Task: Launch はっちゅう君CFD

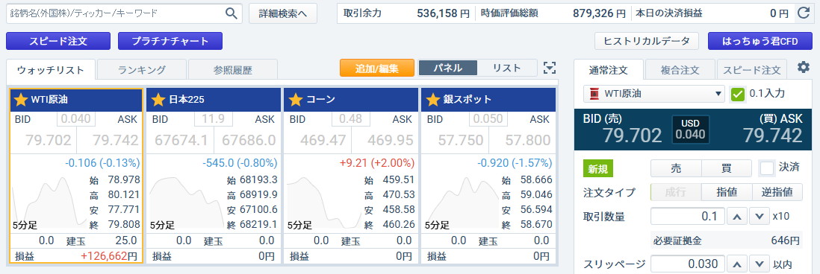Action: point(760,41)
